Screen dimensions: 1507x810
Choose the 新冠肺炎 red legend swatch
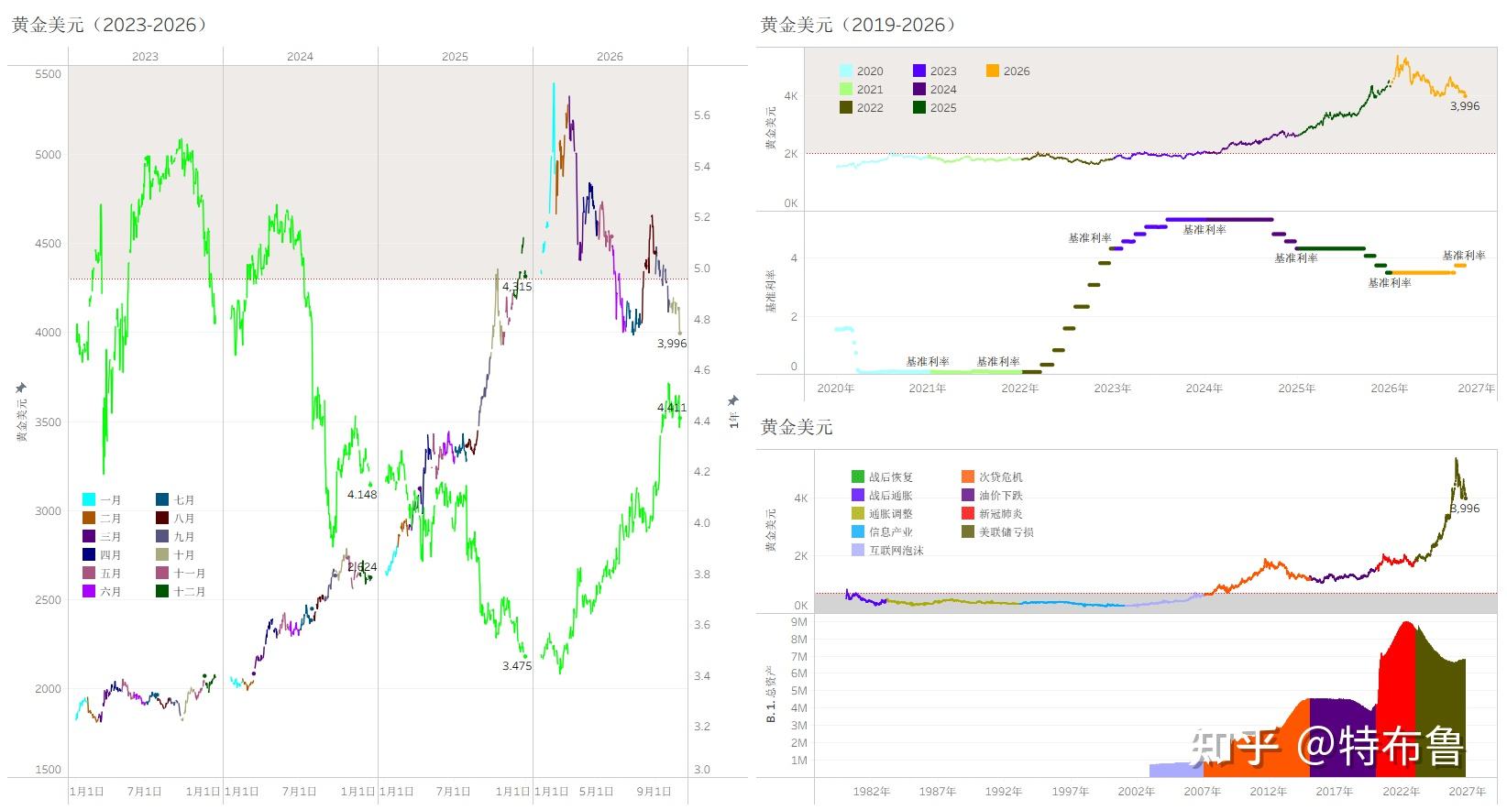tap(968, 514)
